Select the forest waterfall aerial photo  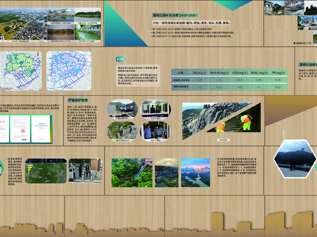pos(132,172)
